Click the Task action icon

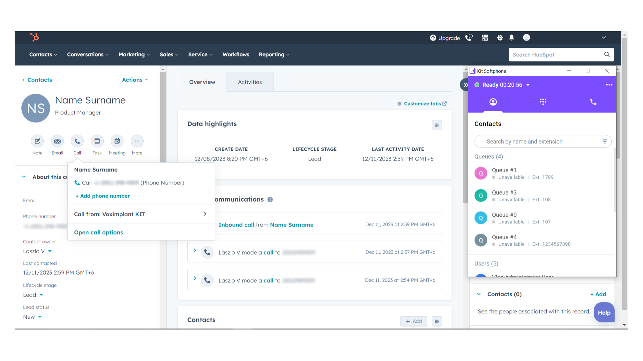97,141
